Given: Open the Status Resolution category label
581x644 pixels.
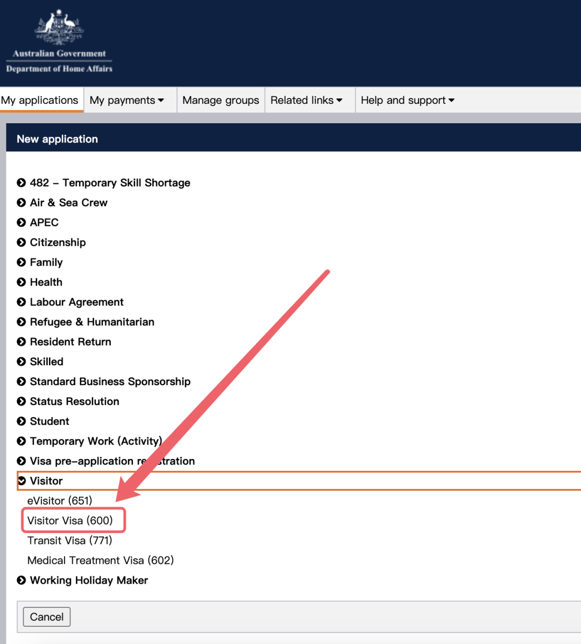Looking at the screenshot, I should coord(74,401).
